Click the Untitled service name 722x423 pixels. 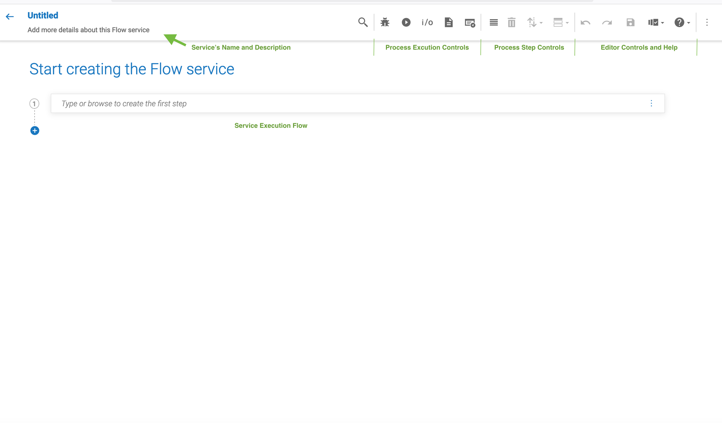pos(43,16)
